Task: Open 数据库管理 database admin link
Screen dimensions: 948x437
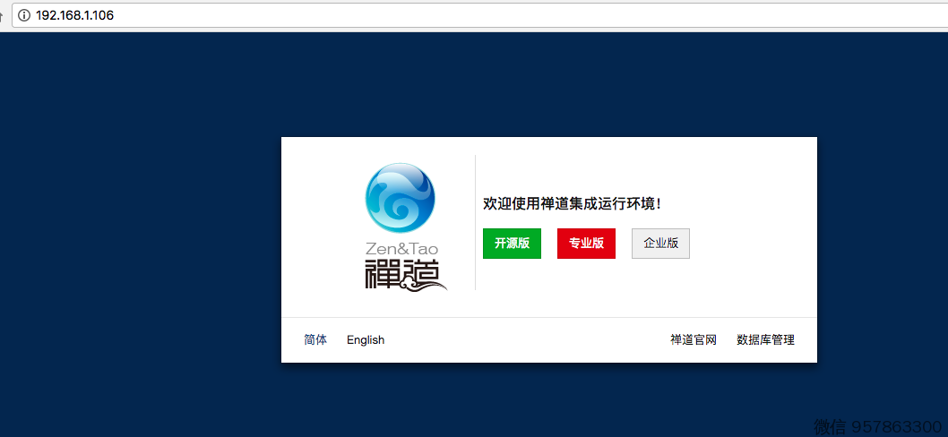Action: click(x=765, y=339)
